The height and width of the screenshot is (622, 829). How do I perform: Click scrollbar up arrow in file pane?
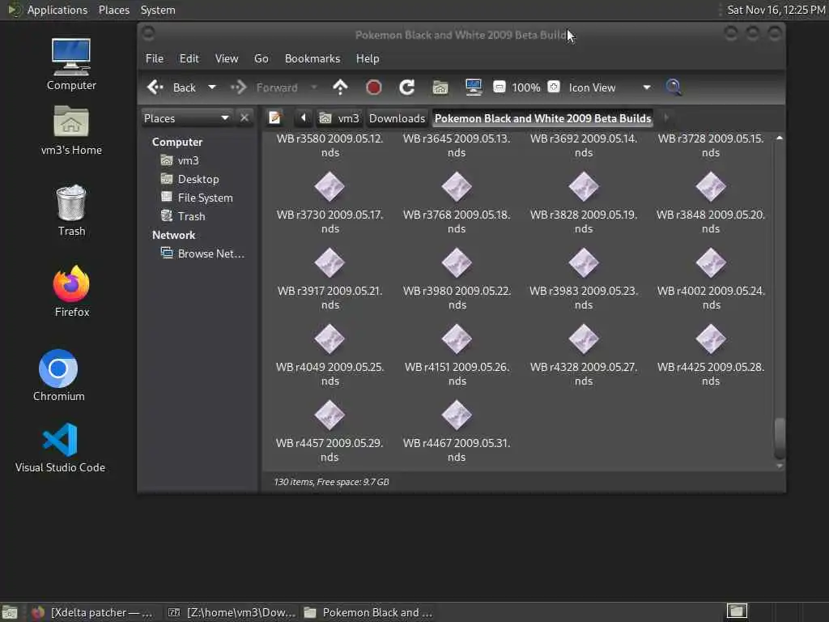780,138
